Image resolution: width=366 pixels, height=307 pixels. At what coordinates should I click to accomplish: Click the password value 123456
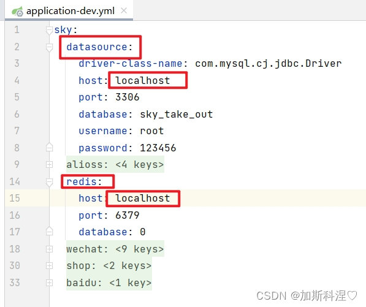pyautogui.click(x=158, y=148)
